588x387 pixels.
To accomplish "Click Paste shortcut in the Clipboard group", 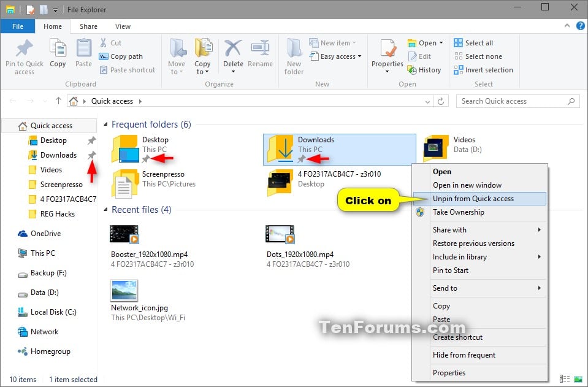I will [x=128, y=70].
